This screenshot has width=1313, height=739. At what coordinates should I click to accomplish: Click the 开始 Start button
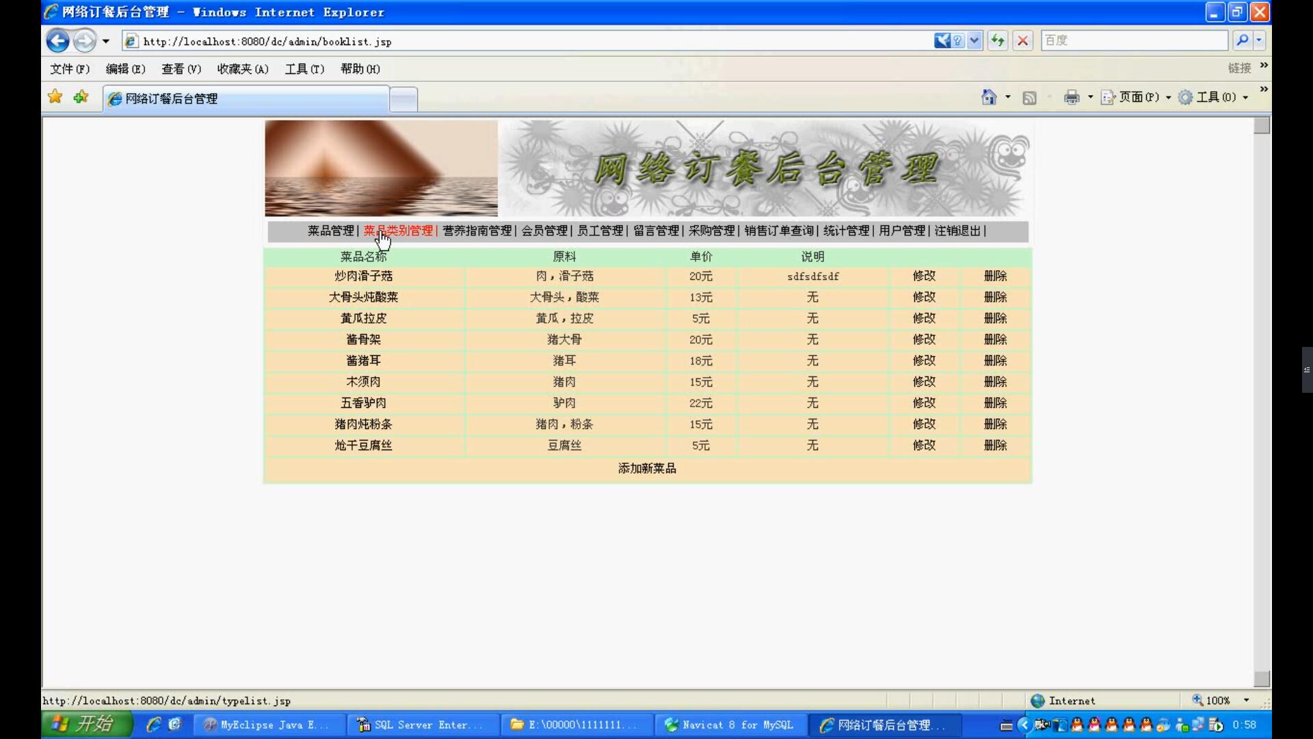88,725
